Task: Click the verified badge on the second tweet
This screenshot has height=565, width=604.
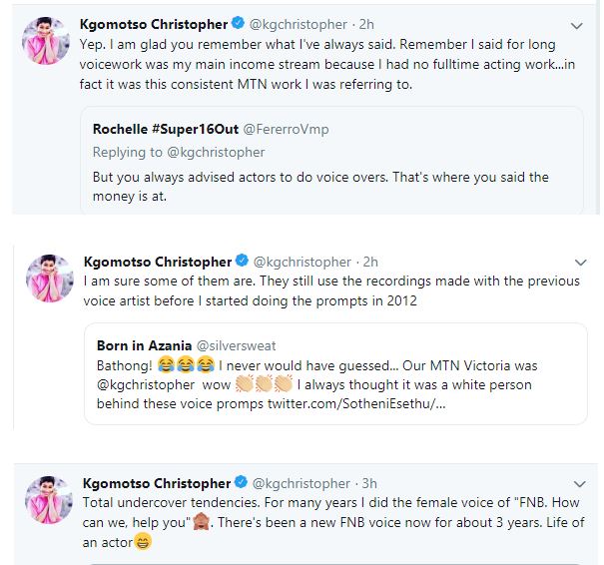Action: (x=240, y=262)
